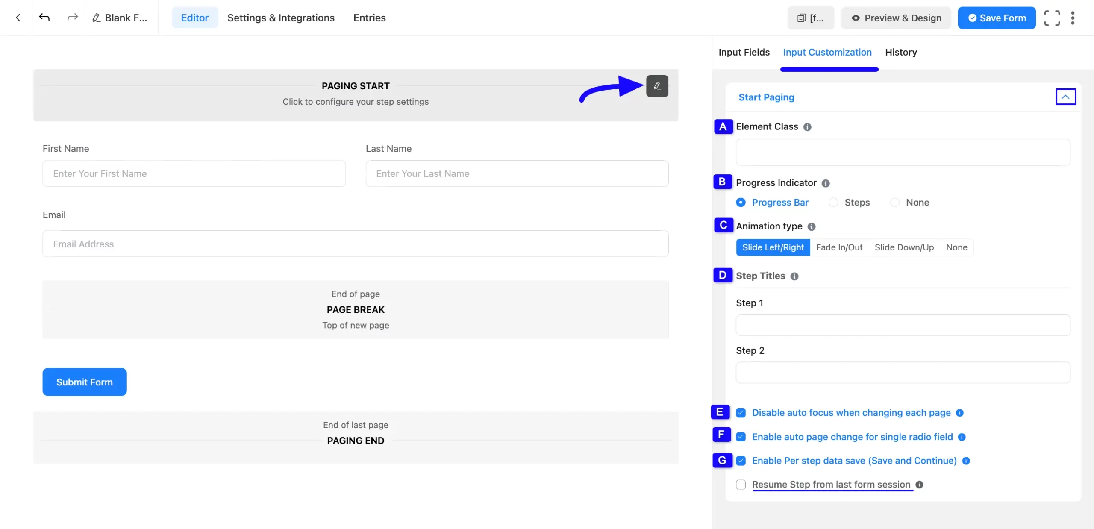Screen dimensions: 1094x529
Task: Toggle fullscreen mode icon
Action: point(1052,18)
